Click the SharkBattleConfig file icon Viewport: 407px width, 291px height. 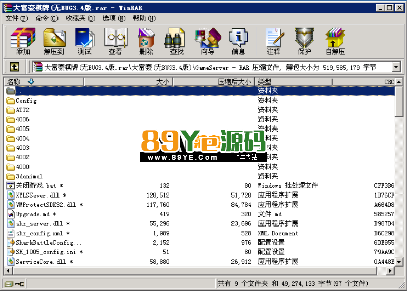tap(11, 243)
